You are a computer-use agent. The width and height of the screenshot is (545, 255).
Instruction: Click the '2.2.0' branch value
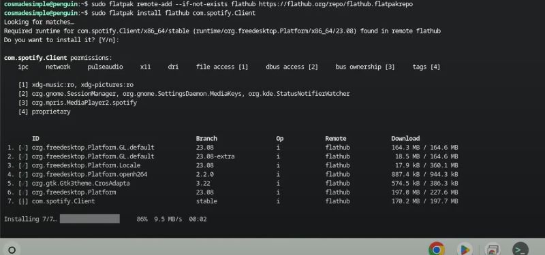point(205,174)
